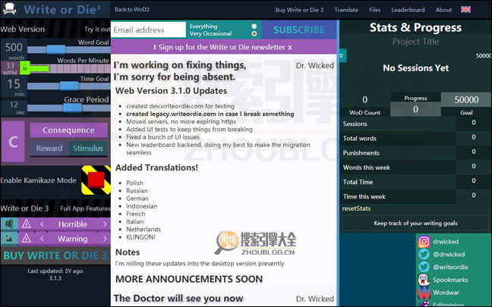Click the Punishments stats row
The image size is (492, 307).
pos(415,153)
